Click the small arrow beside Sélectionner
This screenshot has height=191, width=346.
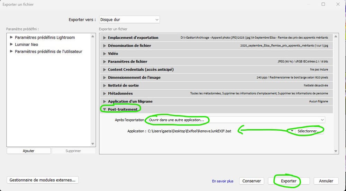pyautogui.click(x=292, y=131)
